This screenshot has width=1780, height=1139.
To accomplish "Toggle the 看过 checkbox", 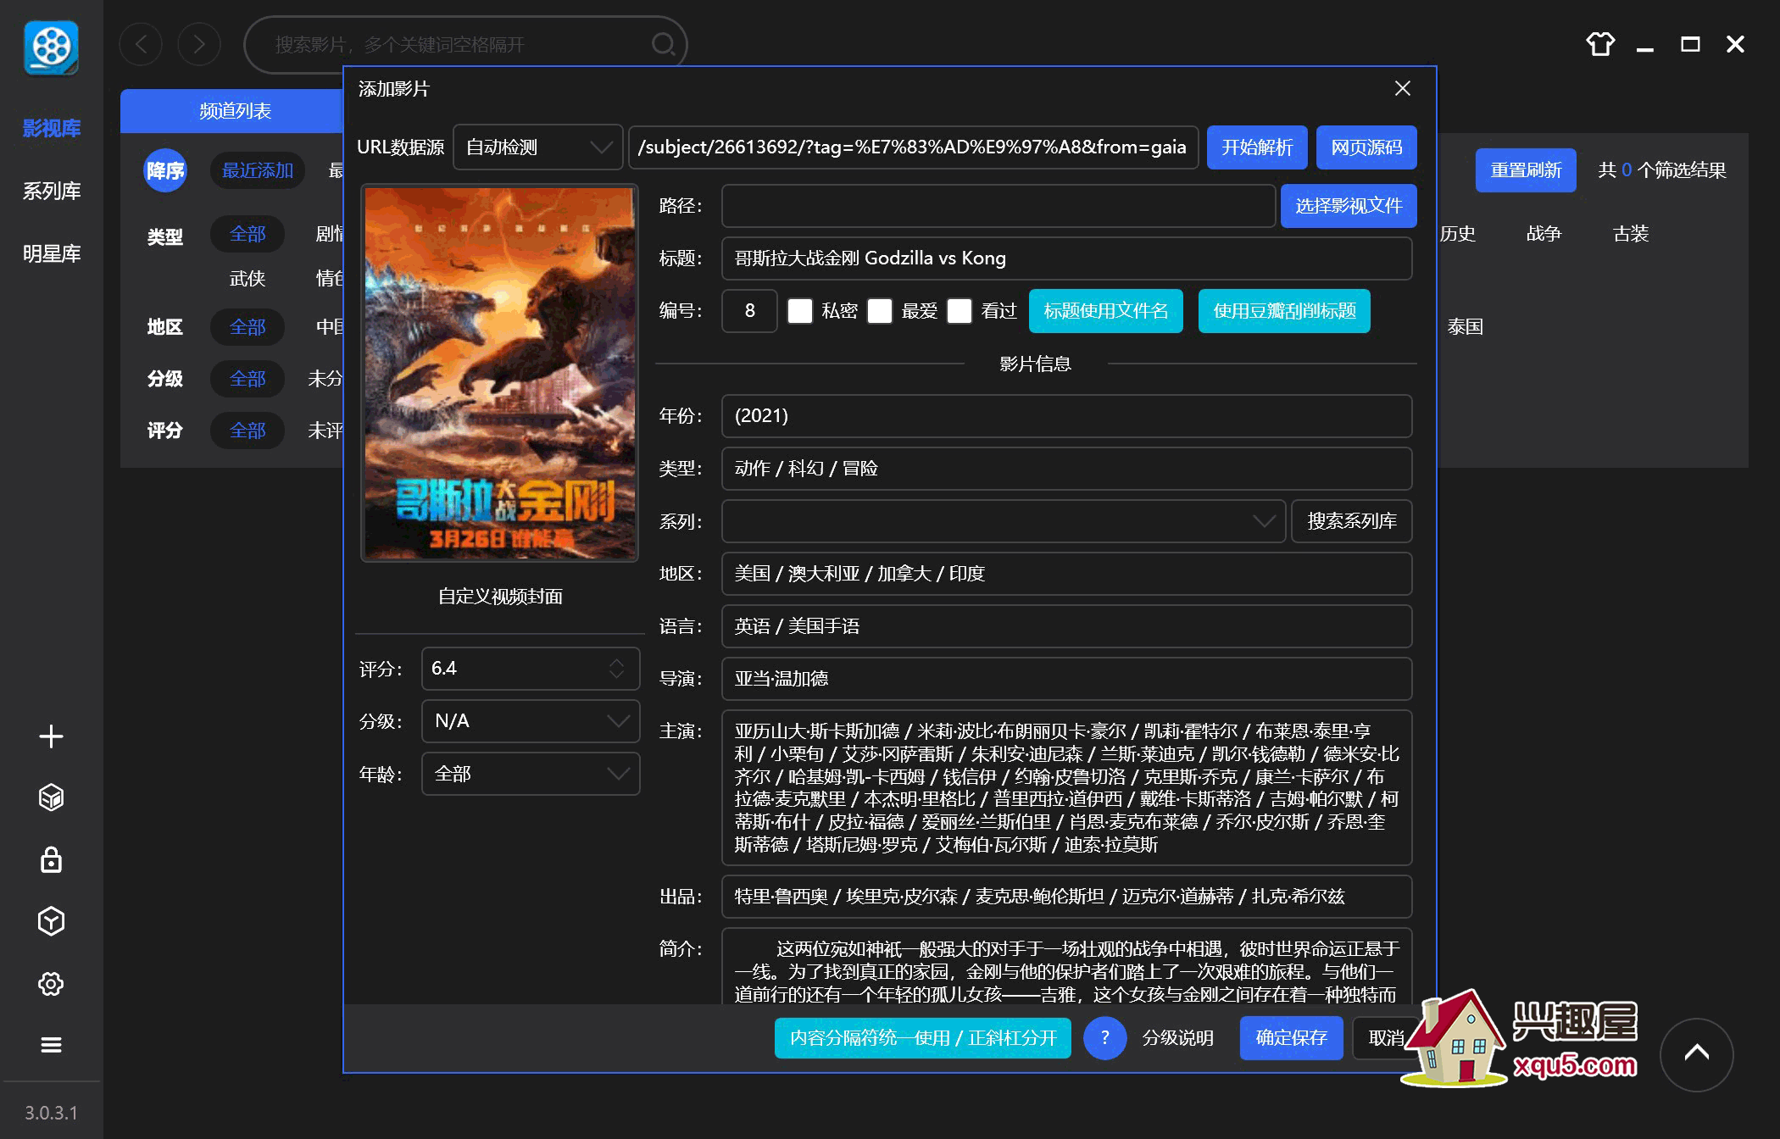I will point(960,311).
